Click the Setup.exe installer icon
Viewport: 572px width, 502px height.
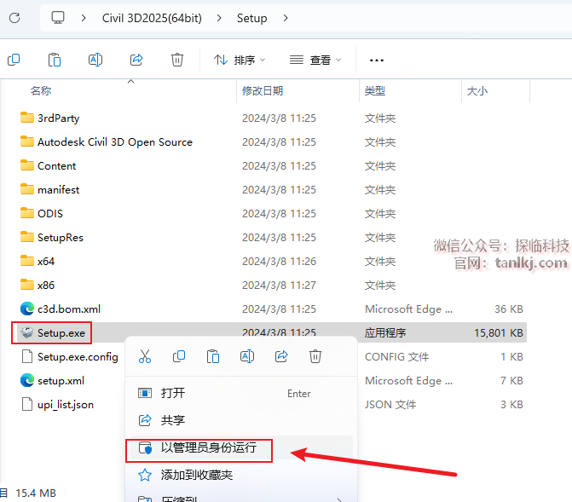pos(27,332)
